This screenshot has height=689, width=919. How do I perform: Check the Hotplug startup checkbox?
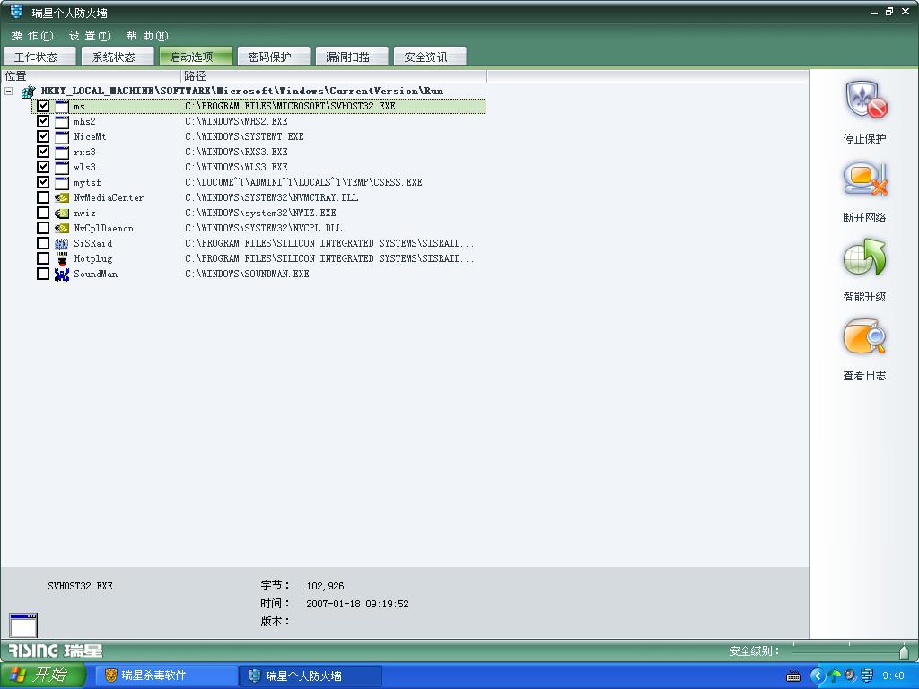[x=43, y=258]
